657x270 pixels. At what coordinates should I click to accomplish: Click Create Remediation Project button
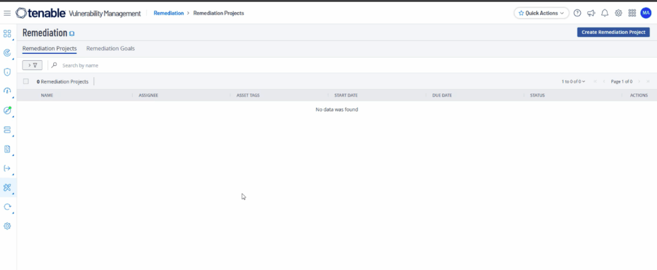pyautogui.click(x=613, y=32)
